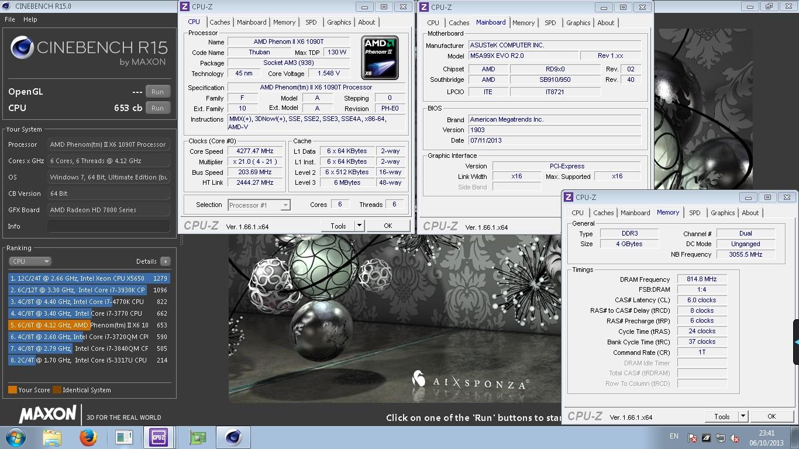This screenshot has height=449, width=799.
Task: Select ranking row Intel Core i5-3317U
Action: (89, 360)
